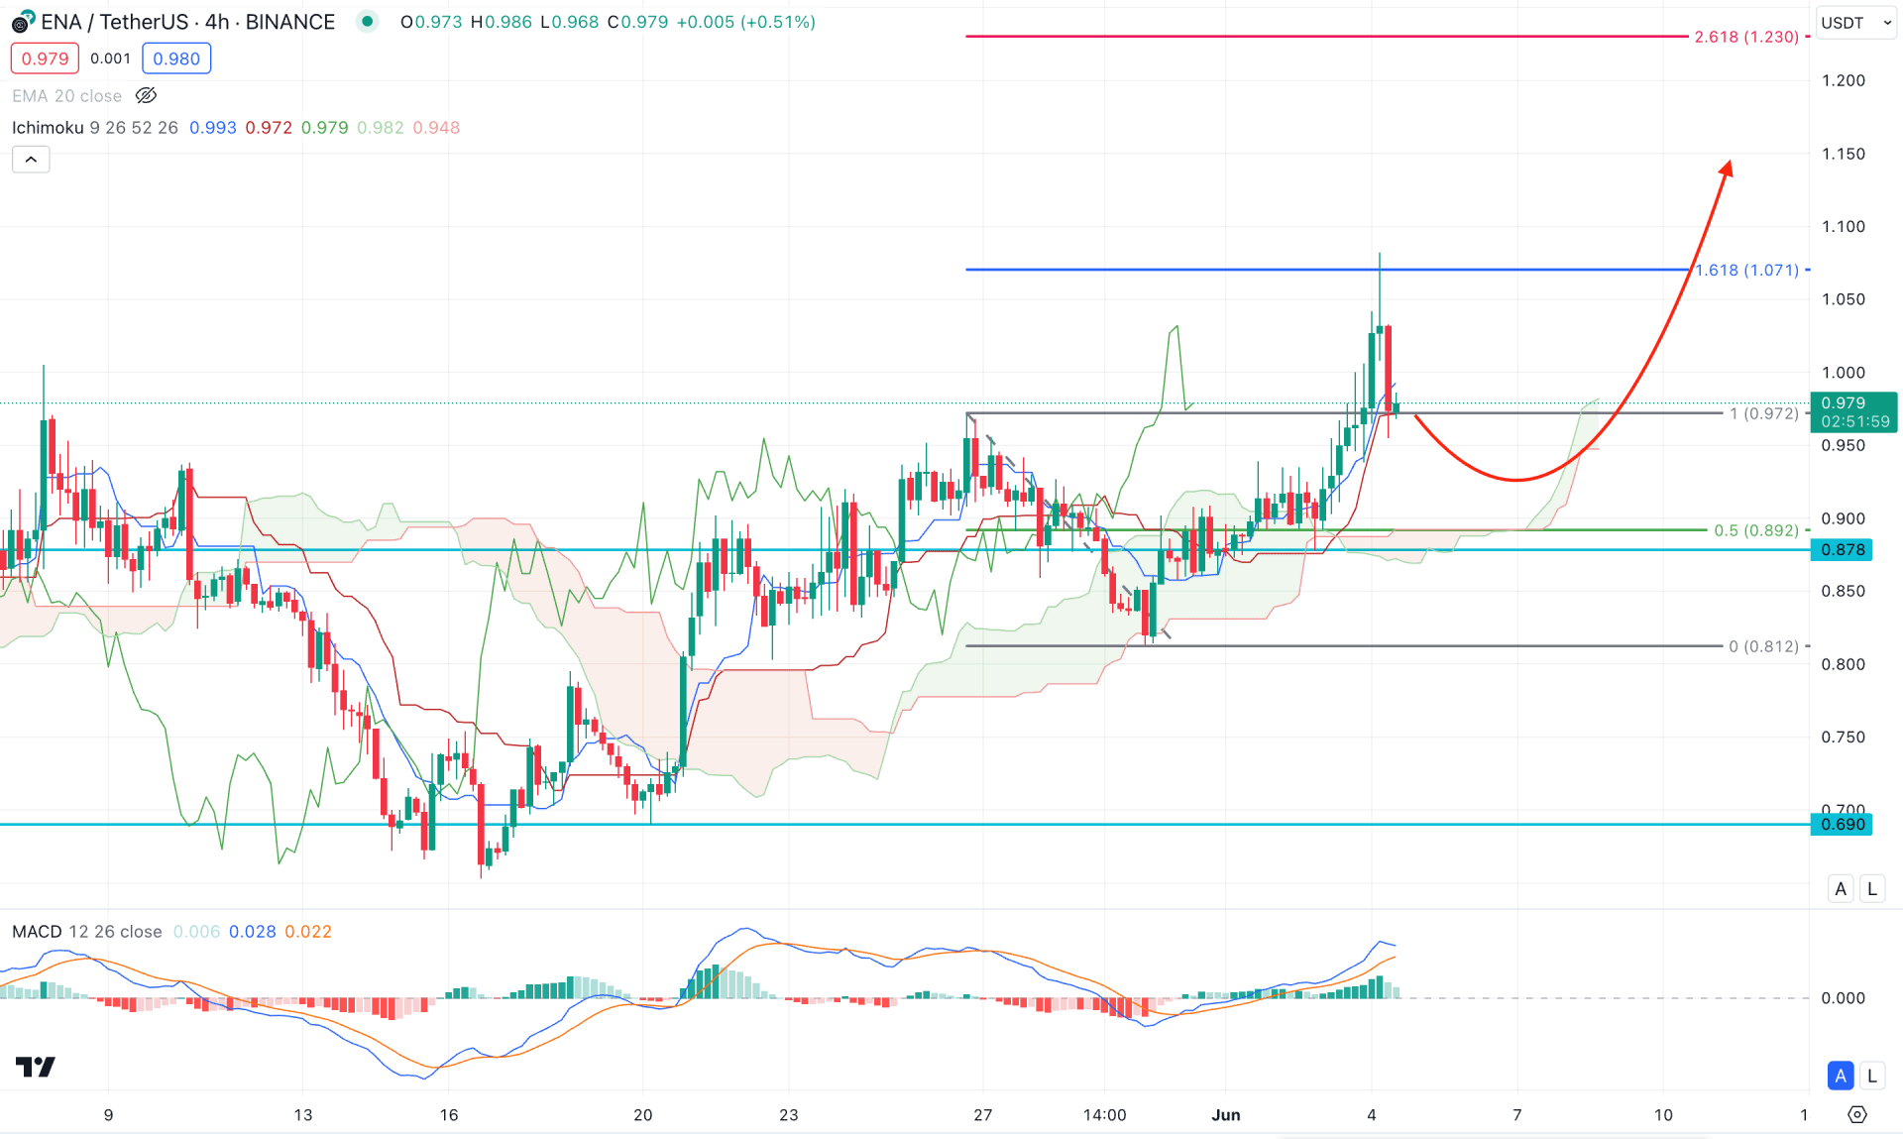Click the spread value 0.001

[x=110, y=58]
